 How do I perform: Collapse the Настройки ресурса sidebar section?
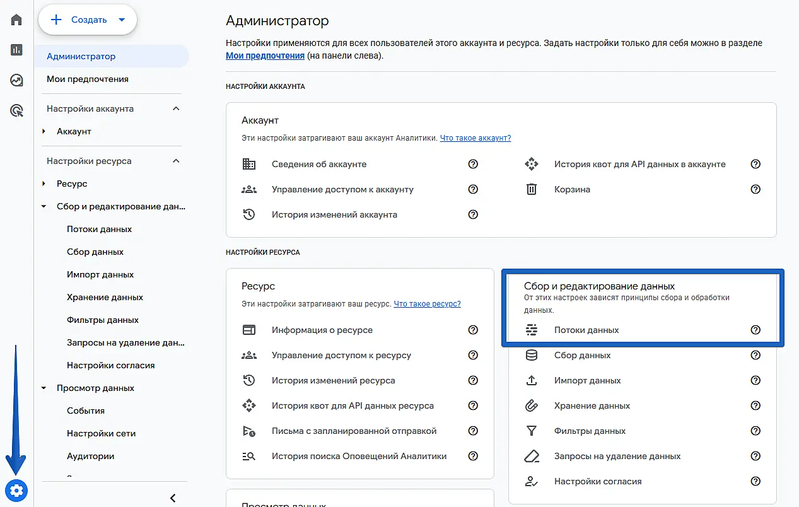176,161
